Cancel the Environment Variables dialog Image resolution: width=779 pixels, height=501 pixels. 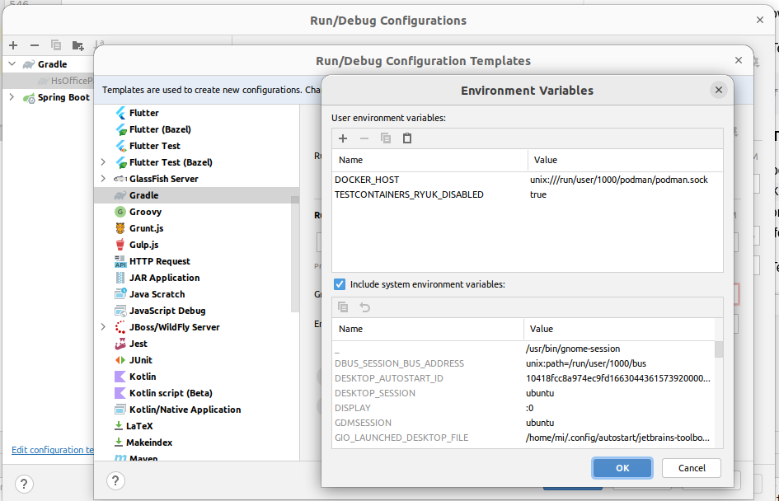pos(691,468)
